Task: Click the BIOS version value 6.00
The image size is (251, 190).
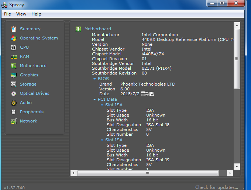Action: 125,89
